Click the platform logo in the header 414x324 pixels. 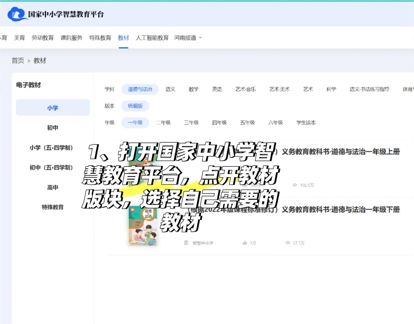pos(56,14)
